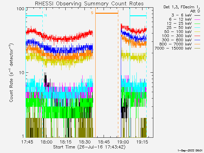Viewport: 204px width, 153px height.
Task: Click the magenta line swatch for 6 - 12 keV
Action: coord(197,19)
